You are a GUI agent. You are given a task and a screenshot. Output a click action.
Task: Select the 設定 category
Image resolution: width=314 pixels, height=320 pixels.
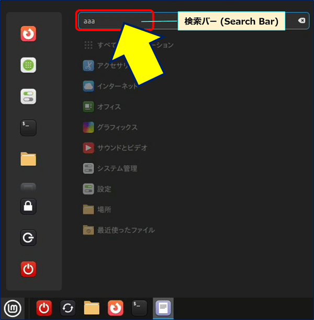(97, 189)
